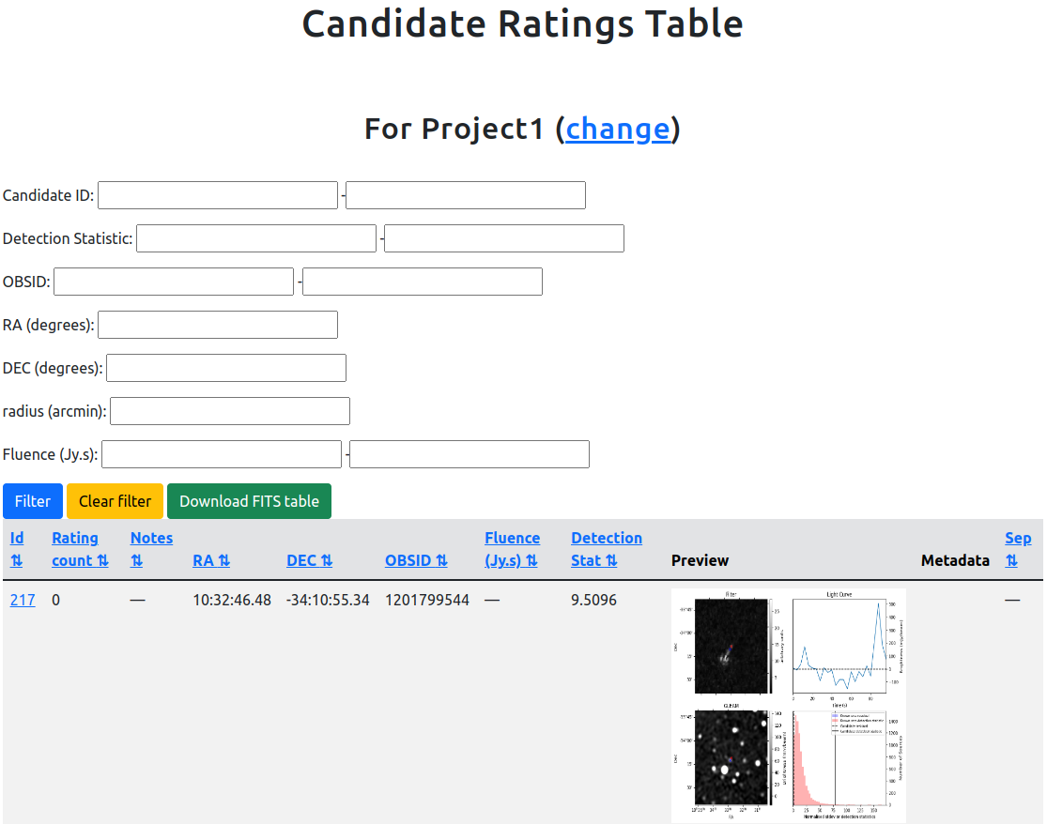
Task: Select the Detection Statistic minimum field
Action: pyautogui.click(x=256, y=239)
